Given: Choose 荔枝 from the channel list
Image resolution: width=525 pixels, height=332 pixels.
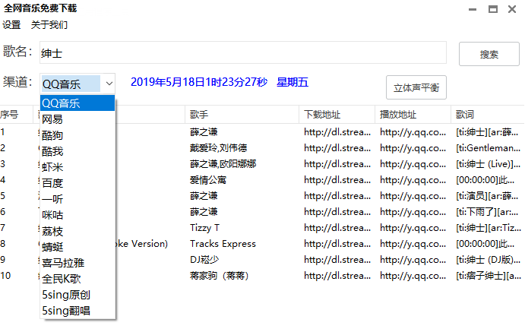Looking at the screenshot, I should [77, 231].
